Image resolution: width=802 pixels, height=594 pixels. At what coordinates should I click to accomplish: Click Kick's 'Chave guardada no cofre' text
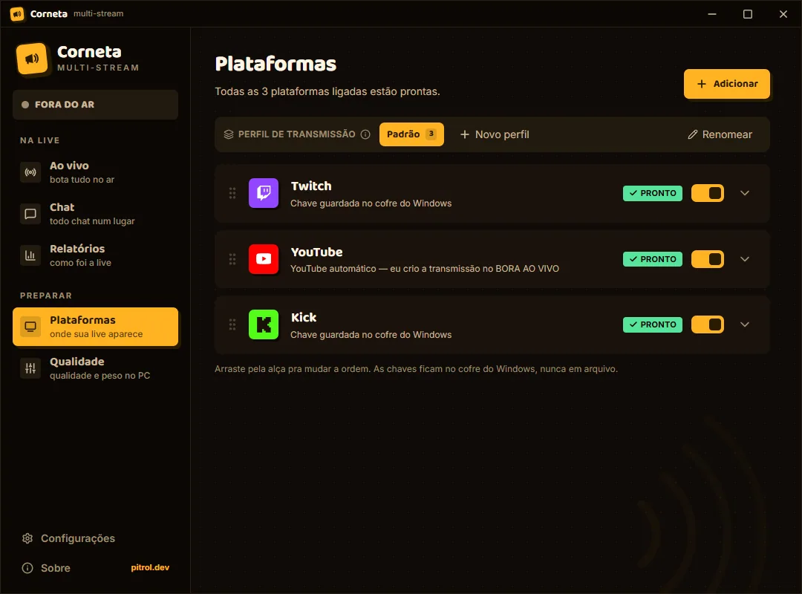371,335
